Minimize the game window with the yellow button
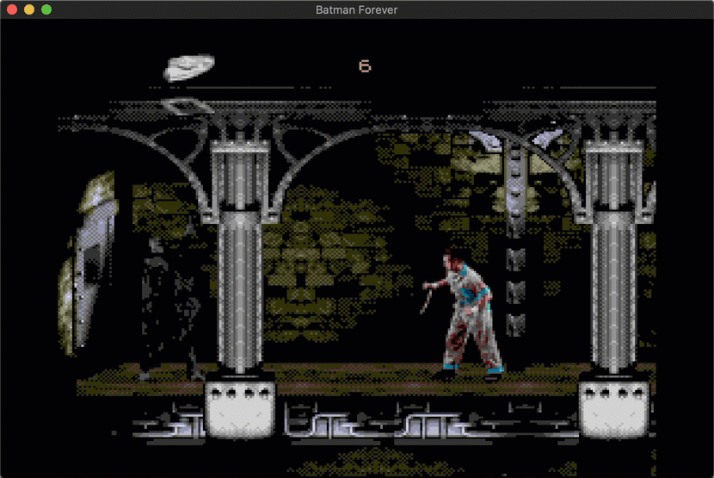This screenshot has height=478, width=714. pos(29,9)
